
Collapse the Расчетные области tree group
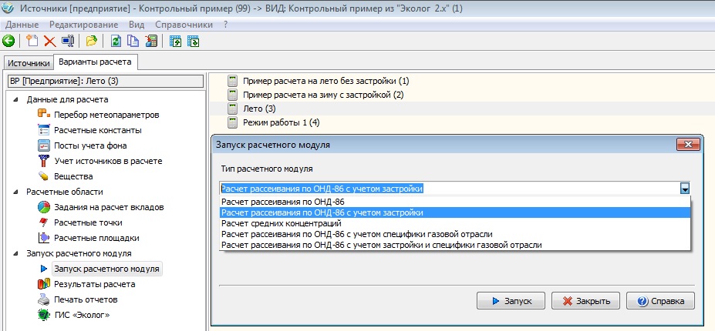click(x=16, y=192)
